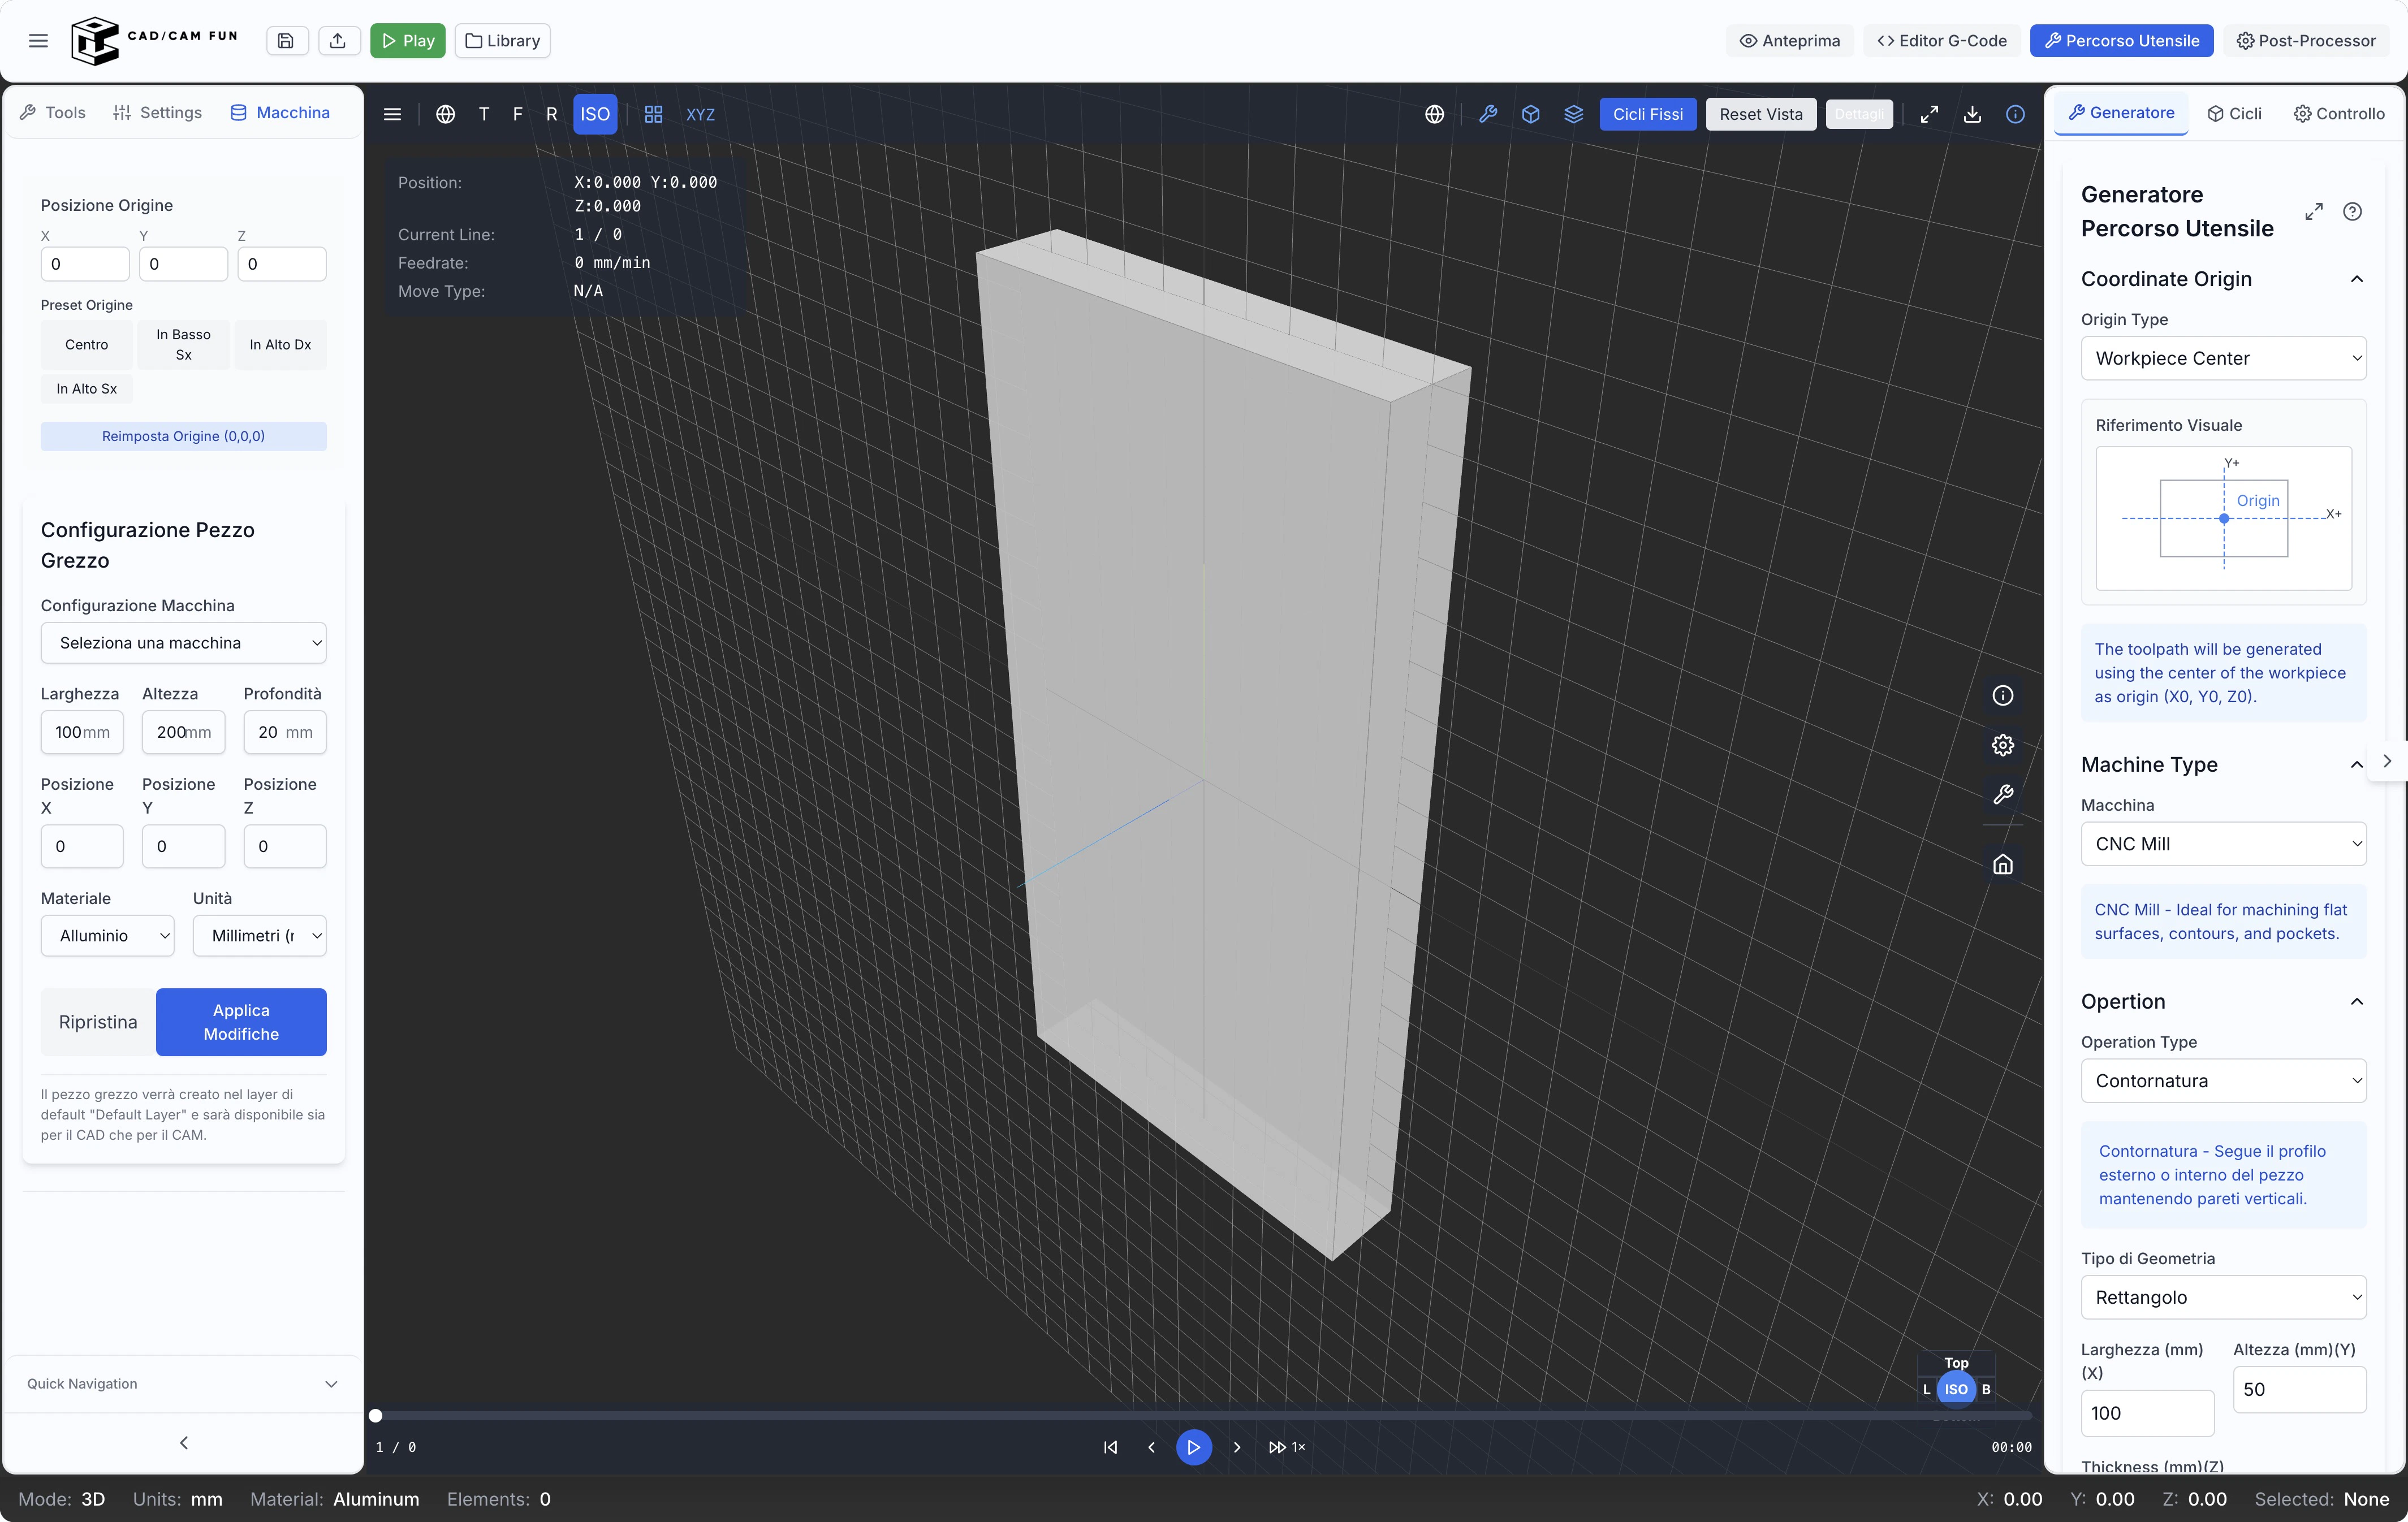Open Operation Type Contornatura dropdown
The height and width of the screenshot is (1522, 2408).
point(2223,1081)
